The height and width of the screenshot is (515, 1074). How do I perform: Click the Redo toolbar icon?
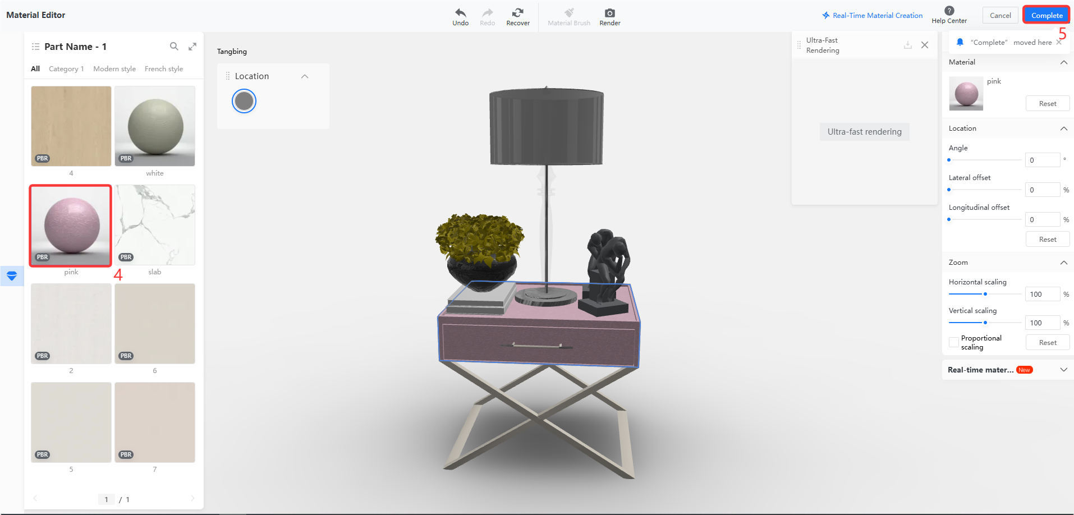(487, 17)
